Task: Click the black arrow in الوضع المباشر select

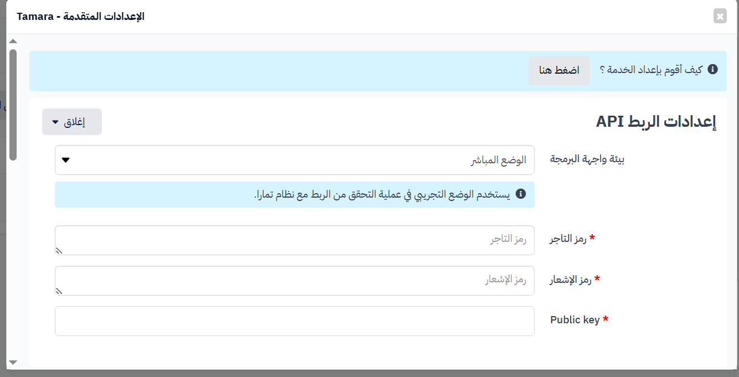Action: click(x=65, y=161)
